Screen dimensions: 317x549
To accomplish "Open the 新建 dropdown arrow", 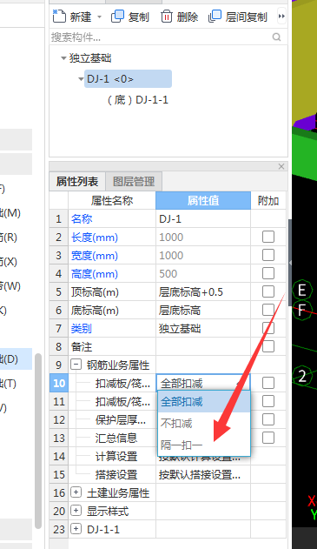I will [x=99, y=17].
